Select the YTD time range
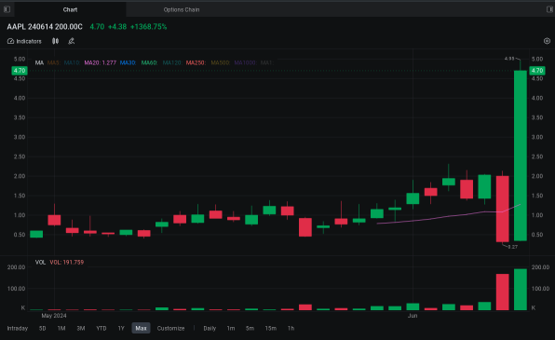 pos(102,328)
